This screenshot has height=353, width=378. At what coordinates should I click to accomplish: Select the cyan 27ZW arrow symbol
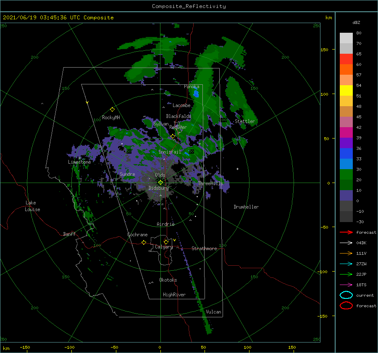click(346, 264)
